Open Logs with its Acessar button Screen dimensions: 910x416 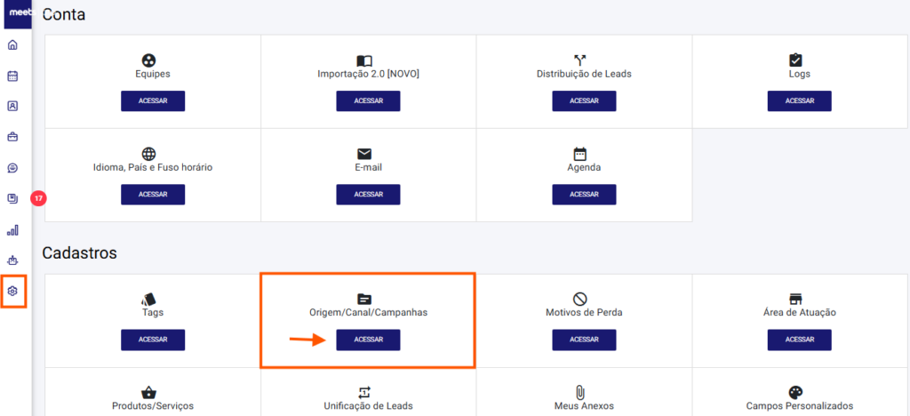coord(800,100)
